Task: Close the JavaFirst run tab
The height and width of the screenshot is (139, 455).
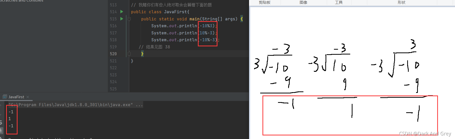Action: (28, 97)
